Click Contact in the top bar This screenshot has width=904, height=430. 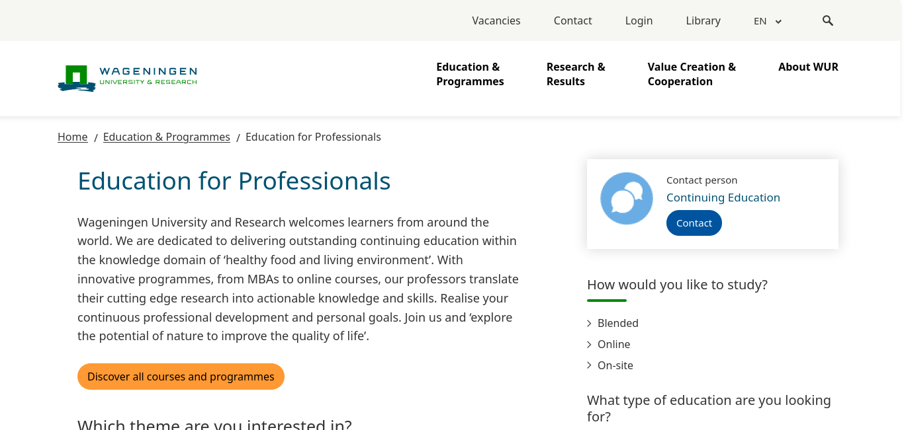[572, 20]
